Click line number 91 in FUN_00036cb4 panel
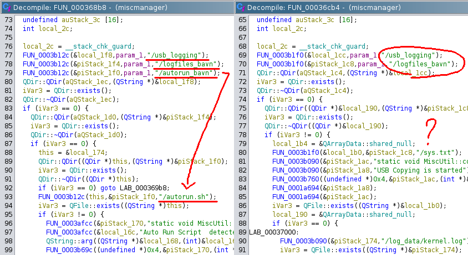The height and width of the screenshot is (255, 468). pos(242,250)
